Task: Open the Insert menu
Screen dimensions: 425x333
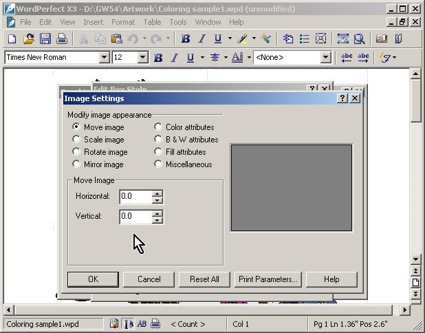Action: point(94,22)
